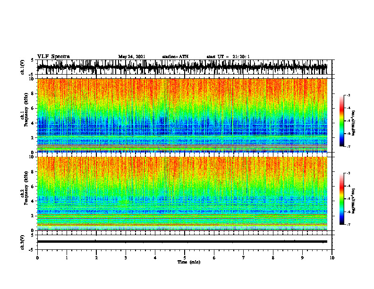Click inside the ch.1 spectrogram panel
The width and height of the screenshot is (374, 289).
[182, 115]
